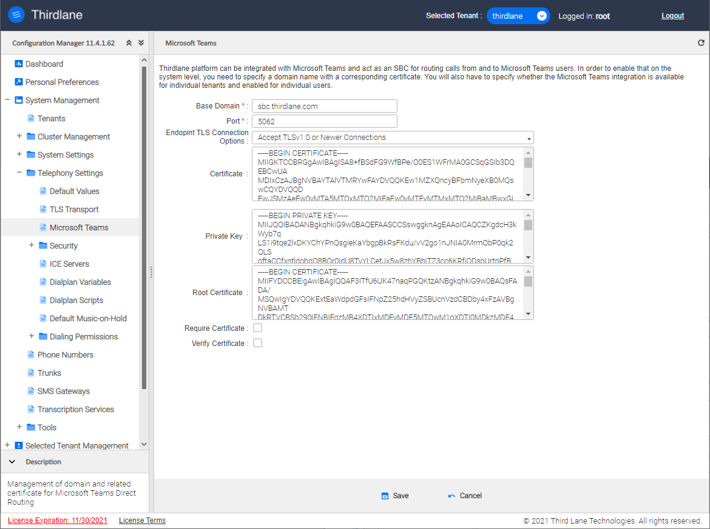Click the Tenants page icon

(31, 118)
